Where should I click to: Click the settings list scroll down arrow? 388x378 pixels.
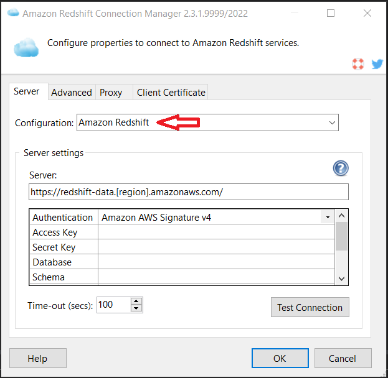point(341,279)
